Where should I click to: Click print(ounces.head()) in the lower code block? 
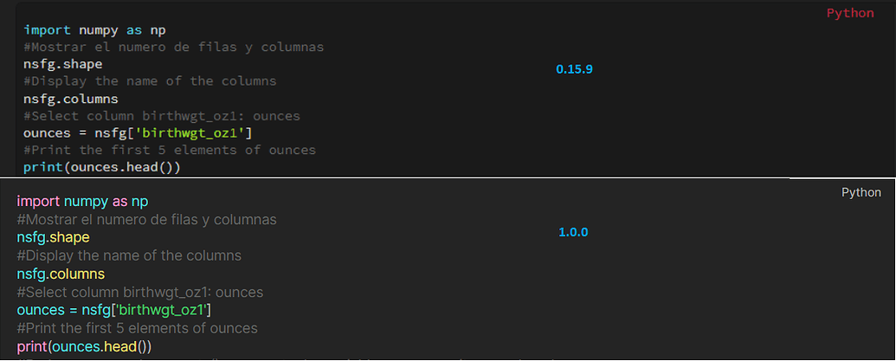(84, 346)
